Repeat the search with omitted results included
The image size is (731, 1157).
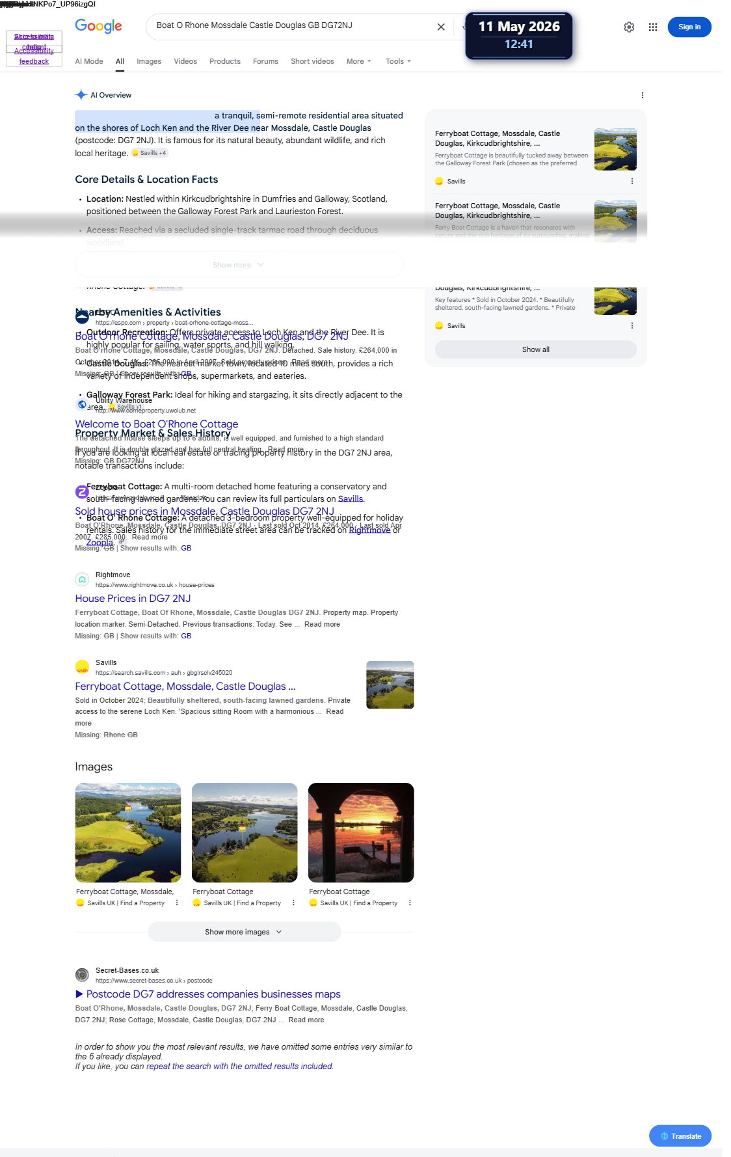point(239,1067)
